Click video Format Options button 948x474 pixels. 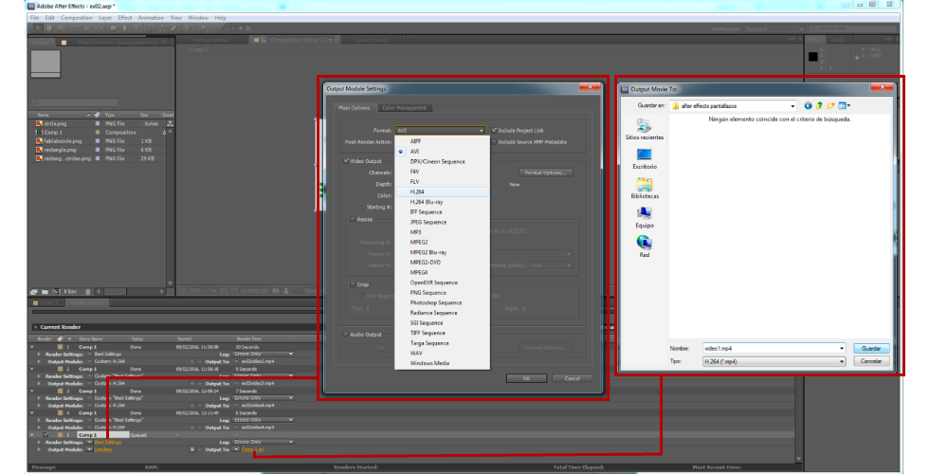click(x=545, y=173)
